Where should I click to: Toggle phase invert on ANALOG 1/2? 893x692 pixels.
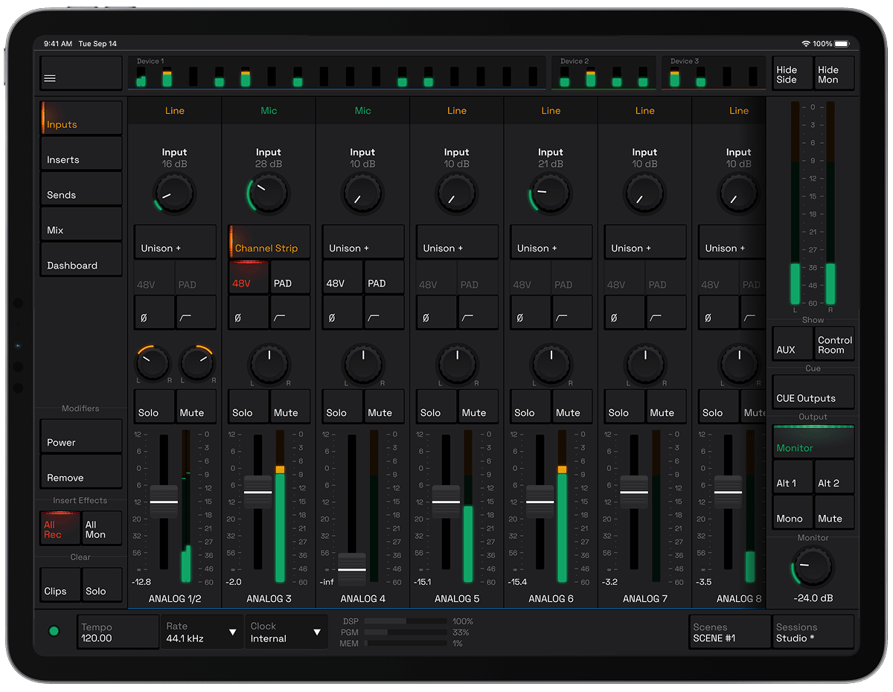point(154,313)
